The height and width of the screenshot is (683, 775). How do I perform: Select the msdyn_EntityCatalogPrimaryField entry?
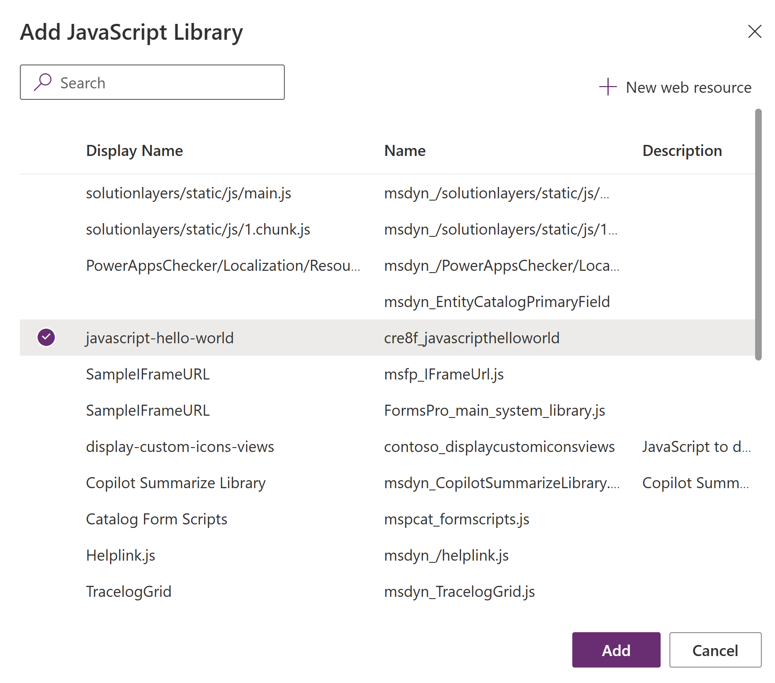496,302
